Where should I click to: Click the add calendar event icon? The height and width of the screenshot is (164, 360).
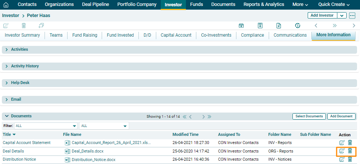click(241, 26)
